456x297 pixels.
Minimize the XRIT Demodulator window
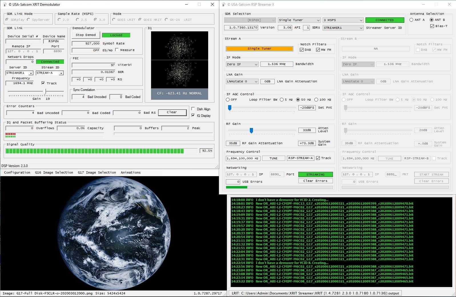186,4
